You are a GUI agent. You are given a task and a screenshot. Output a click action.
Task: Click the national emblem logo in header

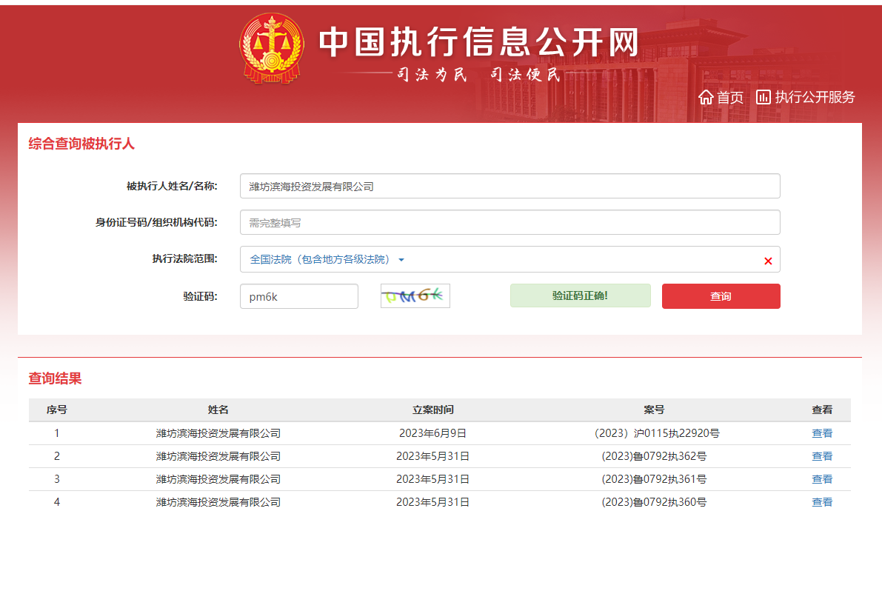[272, 49]
